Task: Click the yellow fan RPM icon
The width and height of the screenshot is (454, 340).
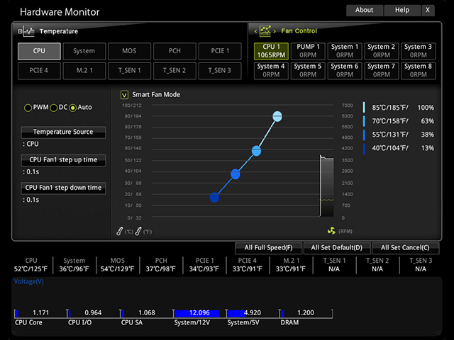Action: tap(331, 231)
